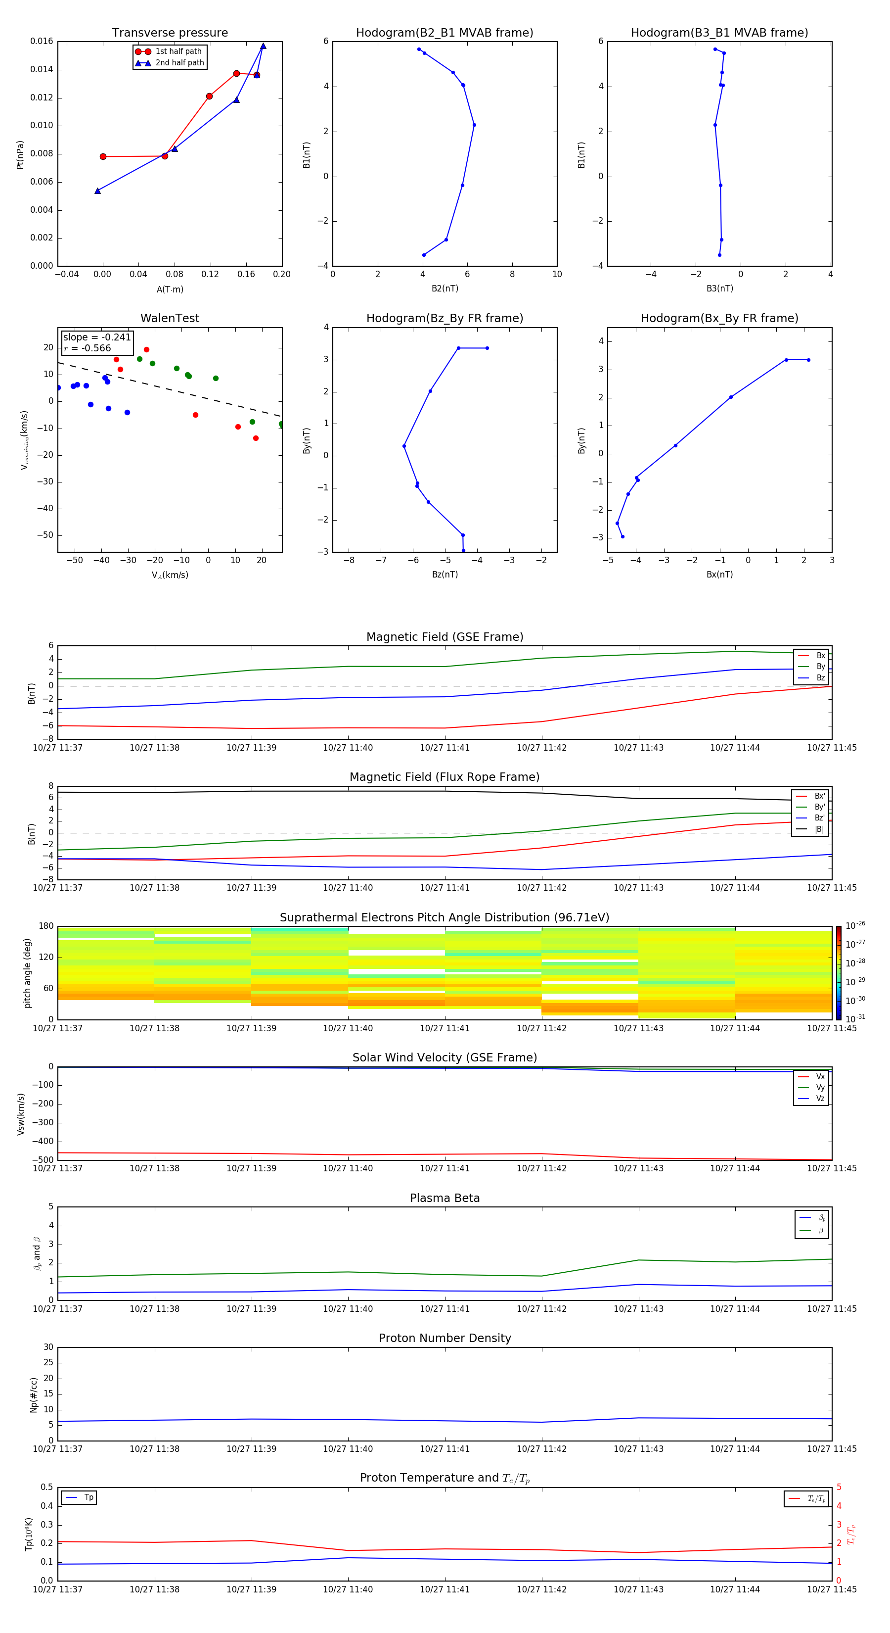The height and width of the screenshot is (1633, 890).
Task: Click the "V_A(km/s)" x-axis label
Action: coord(170,575)
